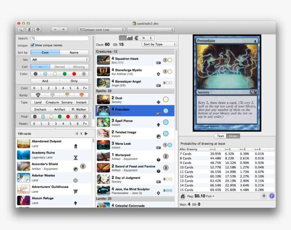Select the blue color filter swatch
This screenshot has width=291, height=230.
coord(45,74)
